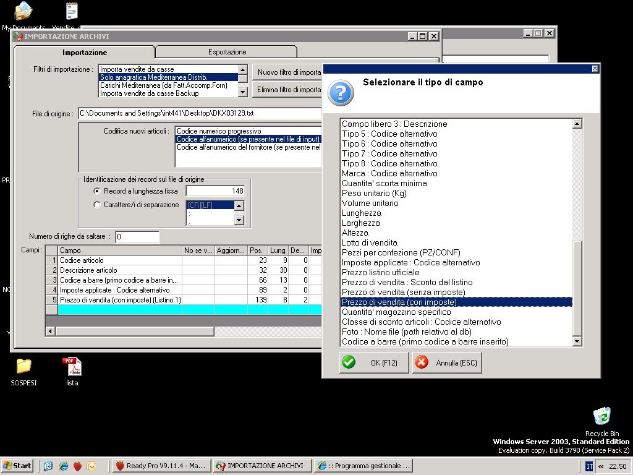The image size is (633, 475).
Task: Select 'Lotto di vendita' list item
Action: pyautogui.click(x=457, y=242)
